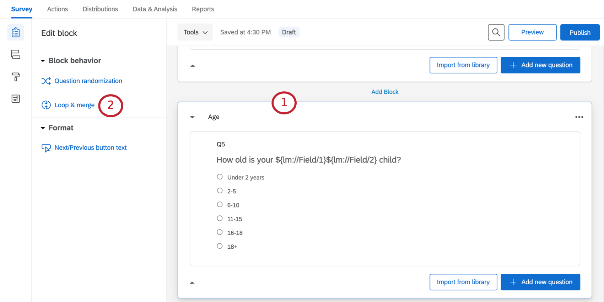Click the Question randomization shuffle icon
The image size is (604, 302).
(46, 81)
